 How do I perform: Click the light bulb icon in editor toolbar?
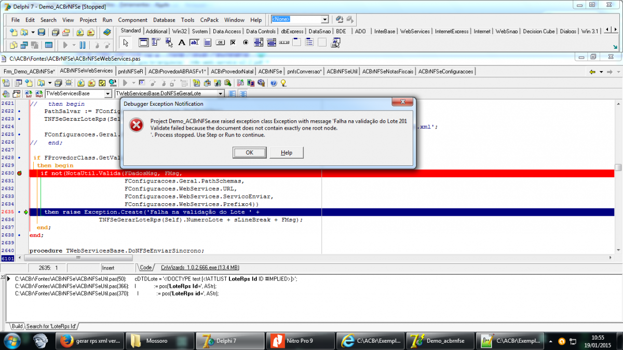coord(283,82)
